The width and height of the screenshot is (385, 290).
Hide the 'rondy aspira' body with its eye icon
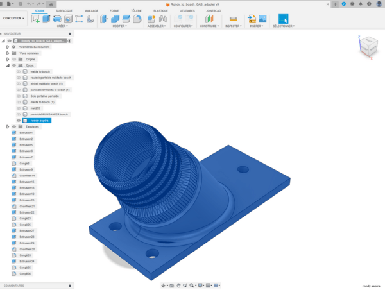click(19, 120)
